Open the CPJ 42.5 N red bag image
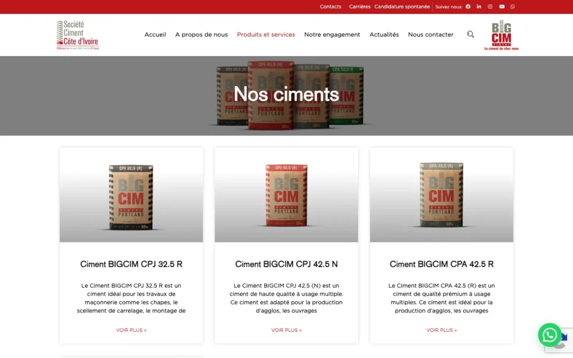The image size is (573, 358). [x=286, y=195]
